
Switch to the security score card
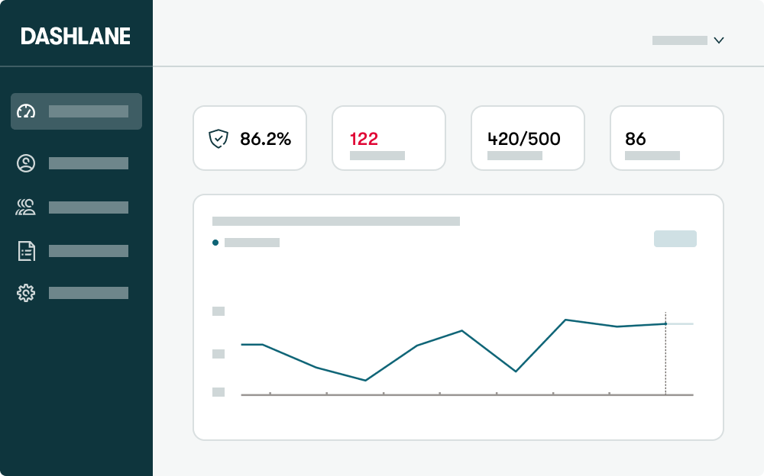250,138
